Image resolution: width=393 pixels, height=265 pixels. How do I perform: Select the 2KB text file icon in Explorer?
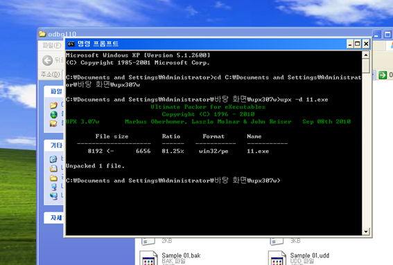[x=148, y=241]
